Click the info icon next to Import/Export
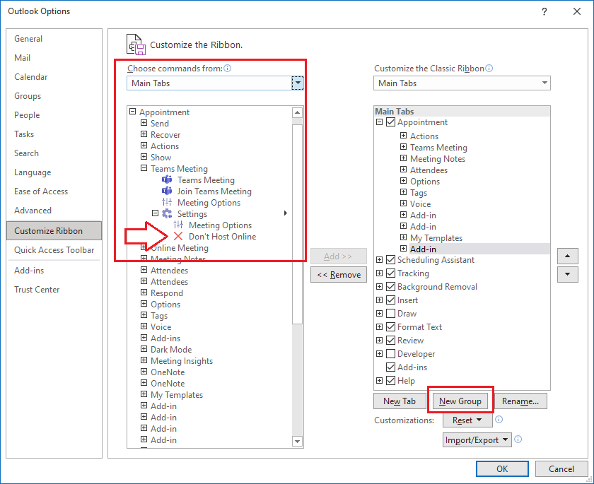Viewport: 594px width, 484px height. click(x=518, y=439)
